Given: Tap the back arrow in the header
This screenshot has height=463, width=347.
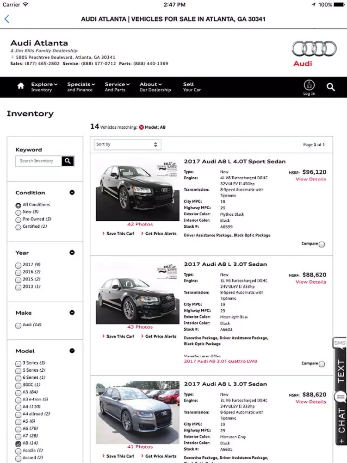Looking at the screenshot, I should pyautogui.click(x=7, y=19).
